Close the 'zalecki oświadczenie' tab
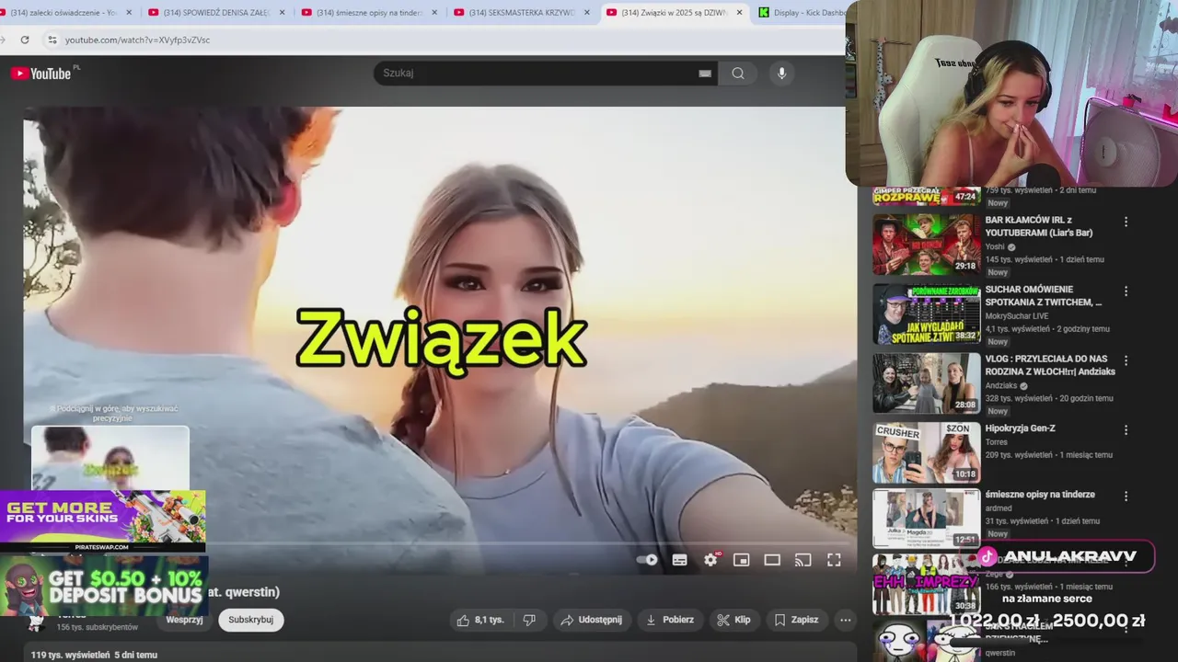 pyautogui.click(x=129, y=13)
